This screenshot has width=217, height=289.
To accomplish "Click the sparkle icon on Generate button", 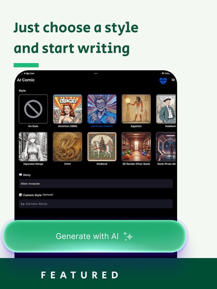I will tap(128, 236).
